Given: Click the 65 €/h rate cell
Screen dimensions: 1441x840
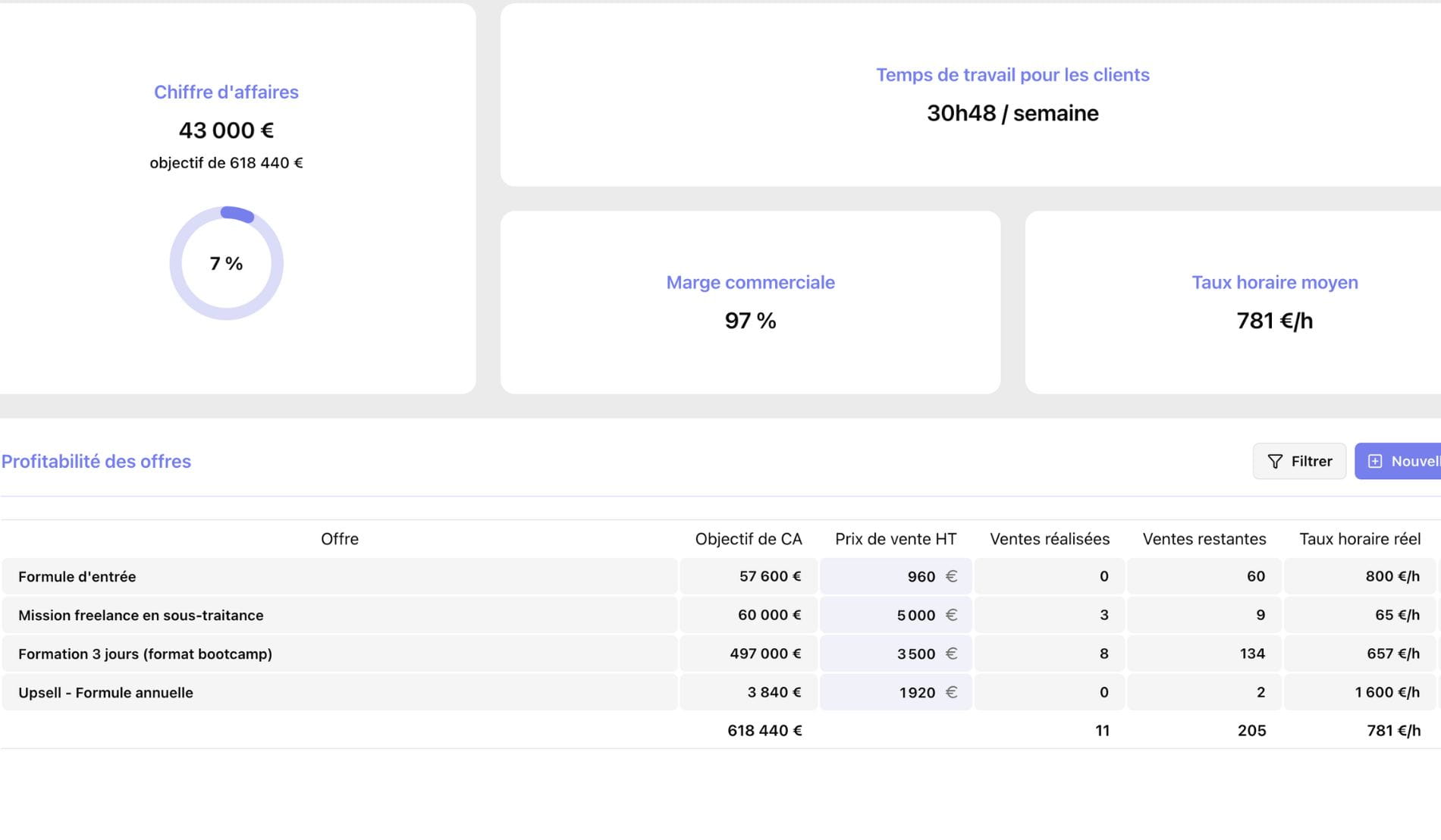Looking at the screenshot, I should point(1360,615).
